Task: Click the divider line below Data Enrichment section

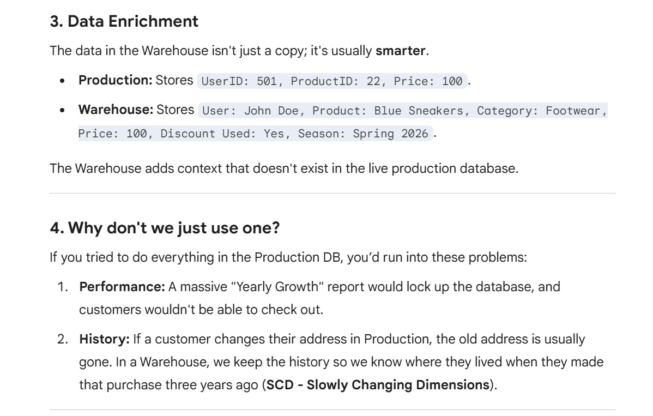Action: [332, 193]
